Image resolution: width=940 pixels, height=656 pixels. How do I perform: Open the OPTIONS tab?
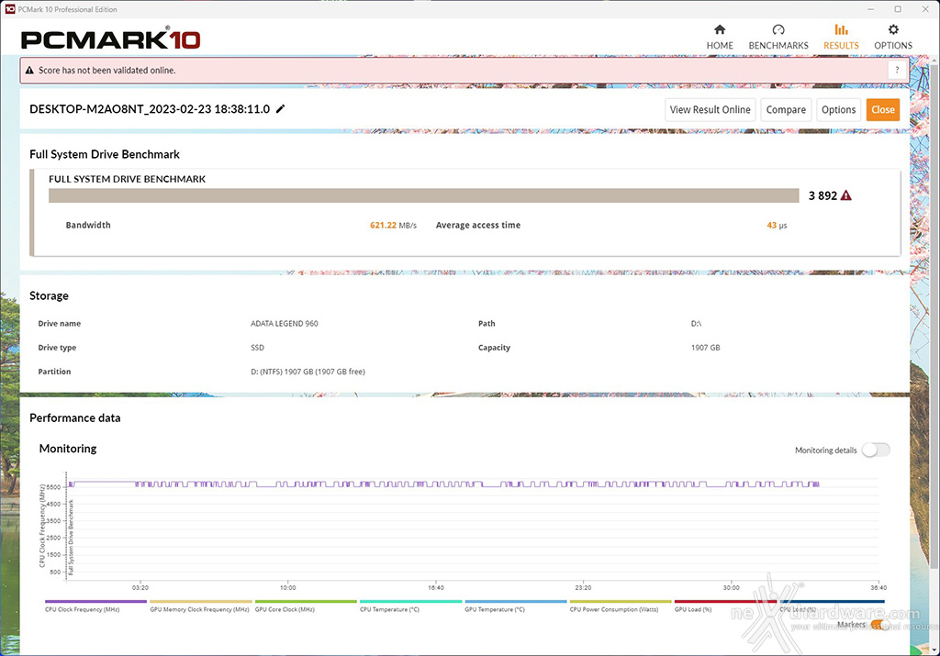click(892, 37)
